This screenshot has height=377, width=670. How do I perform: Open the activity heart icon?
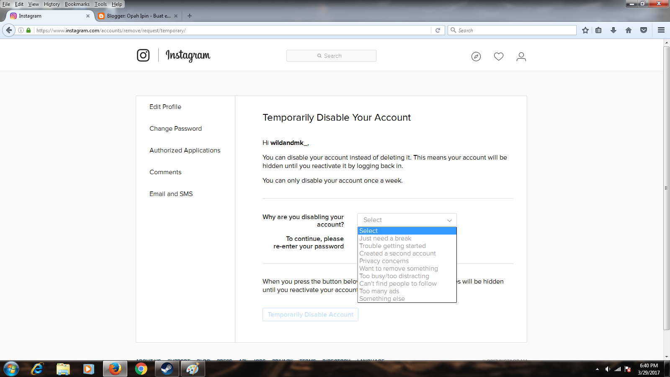[x=499, y=57]
